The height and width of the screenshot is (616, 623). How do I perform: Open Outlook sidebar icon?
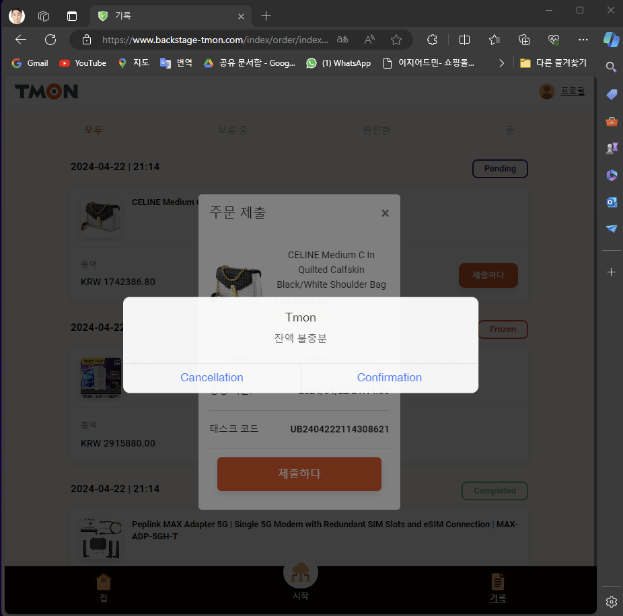click(612, 202)
